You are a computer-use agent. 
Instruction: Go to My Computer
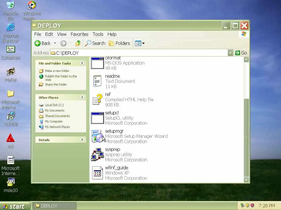coord(54,121)
